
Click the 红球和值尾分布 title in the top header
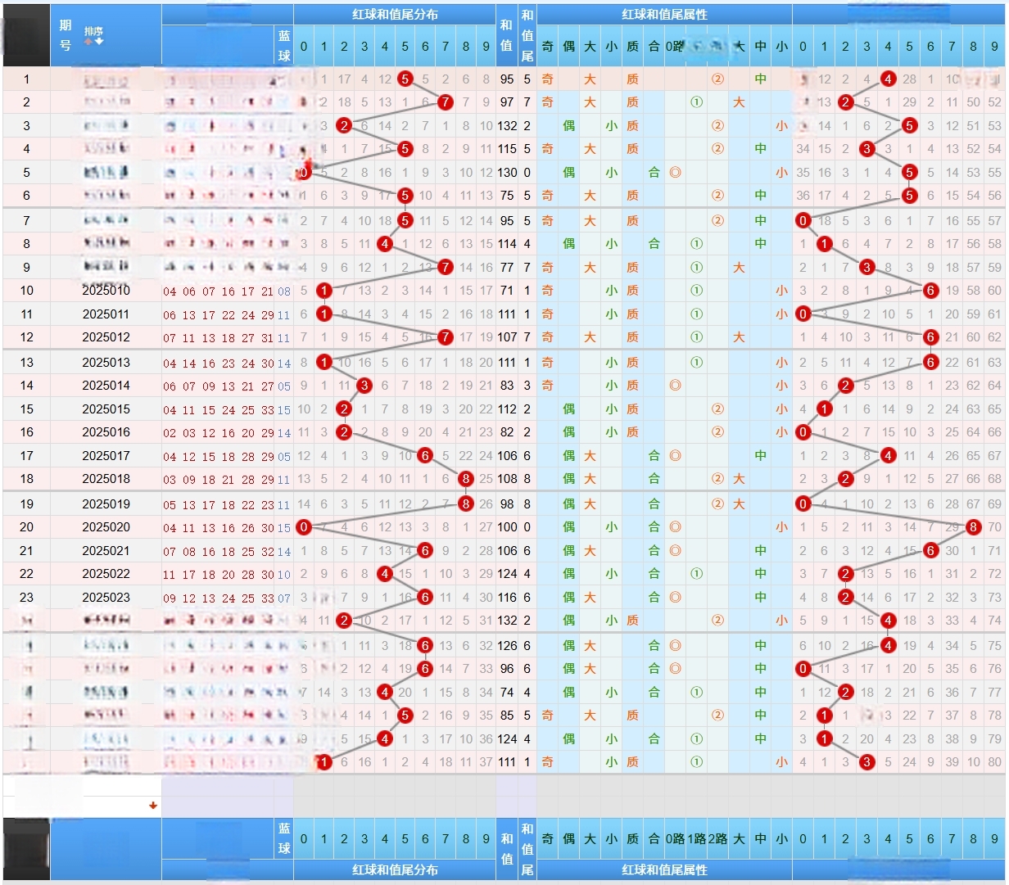click(x=395, y=15)
